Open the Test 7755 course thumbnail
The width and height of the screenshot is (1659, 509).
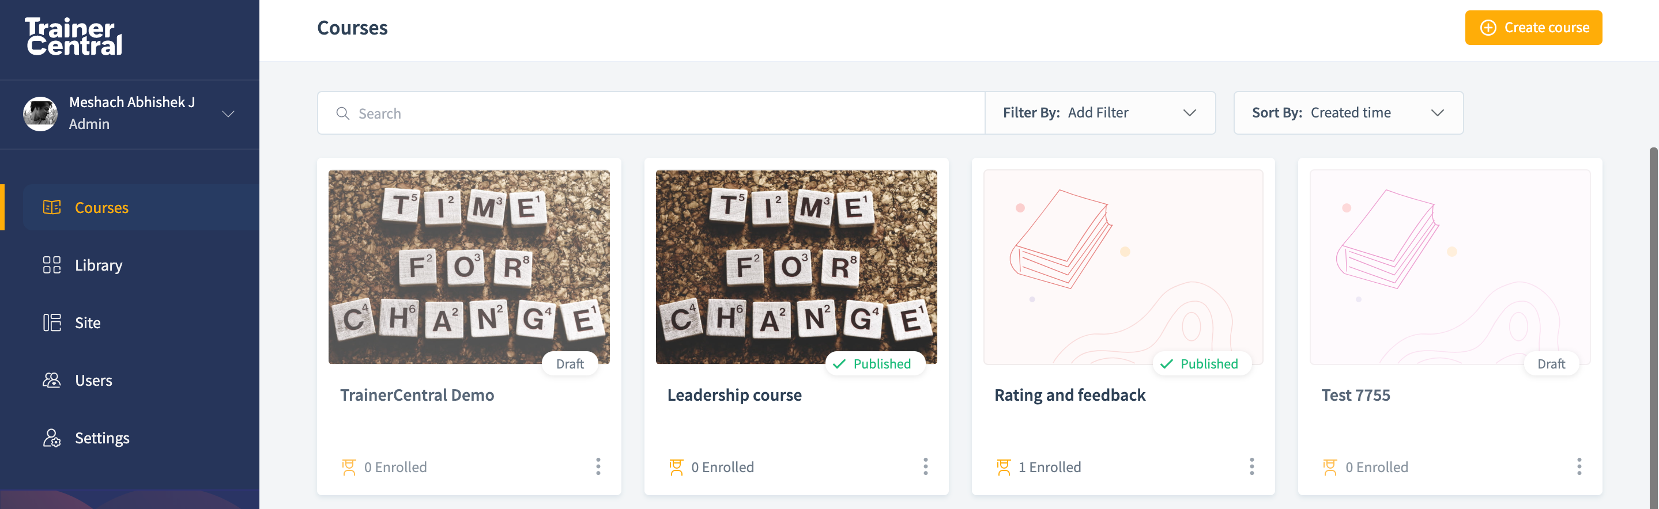click(x=1449, y=267)
